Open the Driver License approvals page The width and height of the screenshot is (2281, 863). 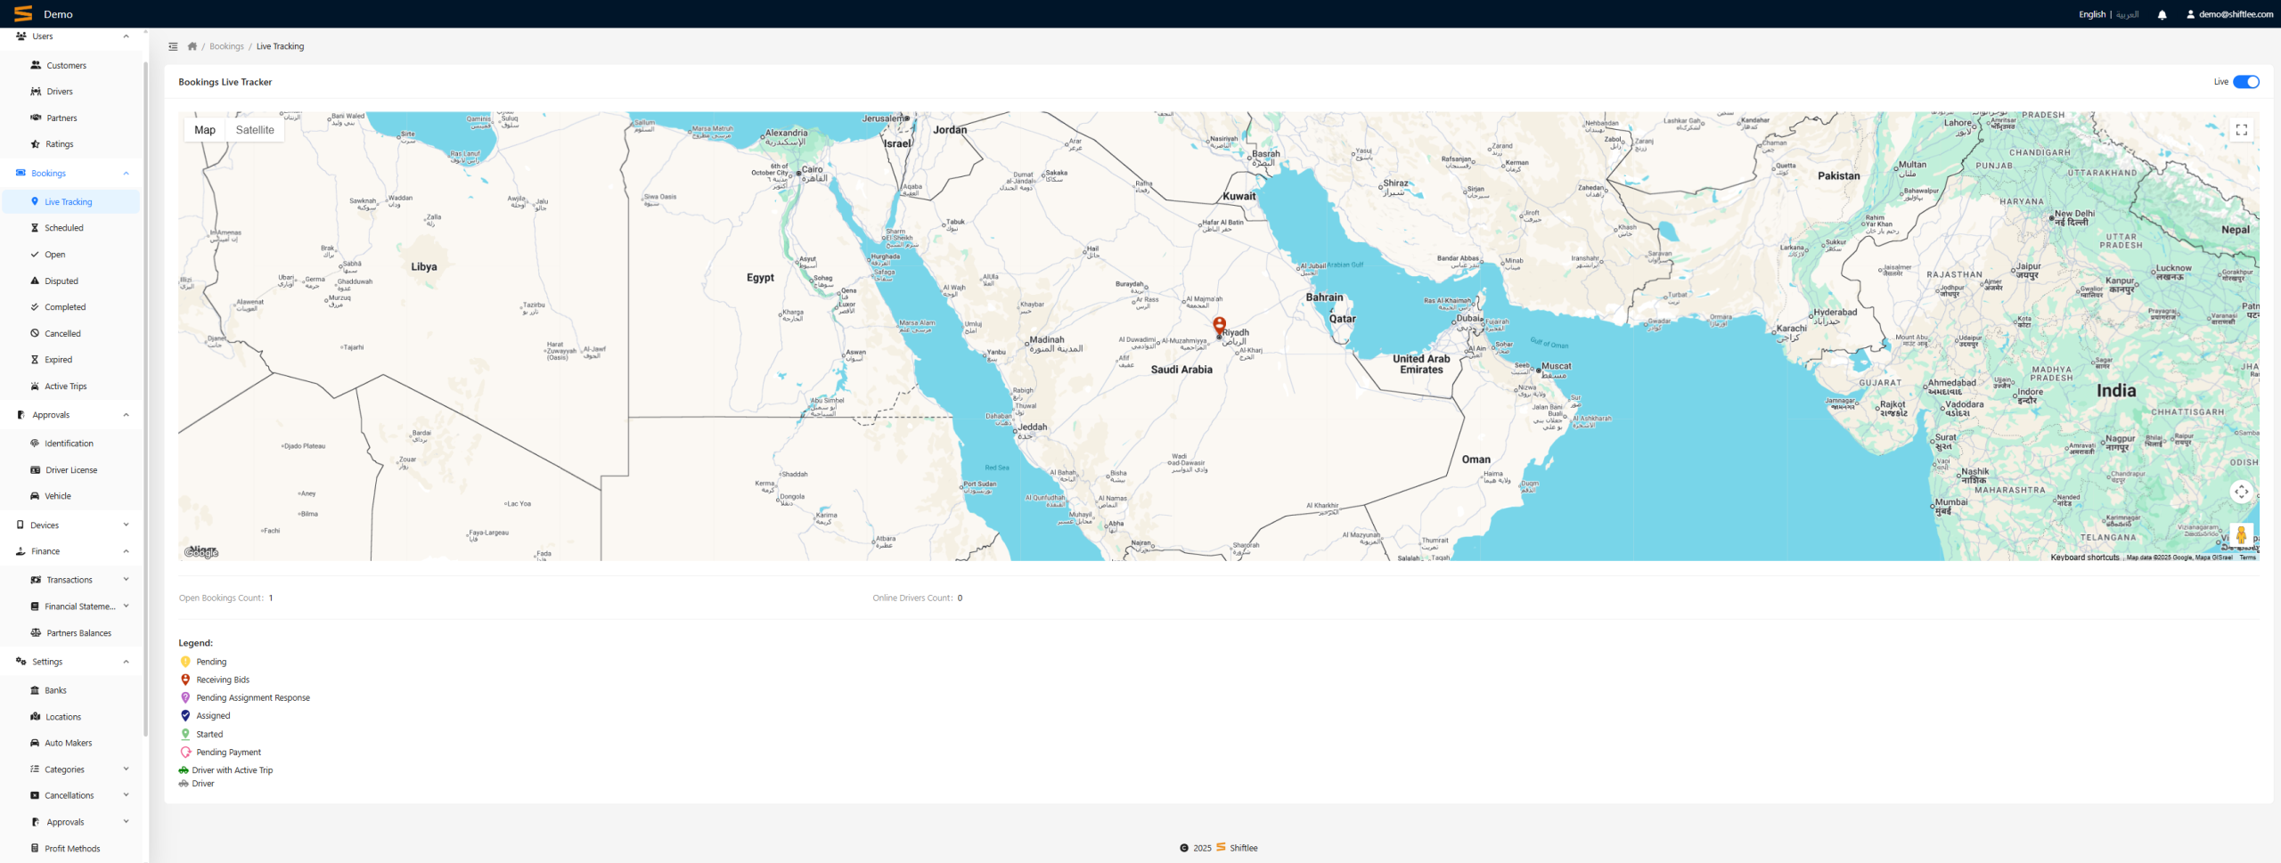71,470
